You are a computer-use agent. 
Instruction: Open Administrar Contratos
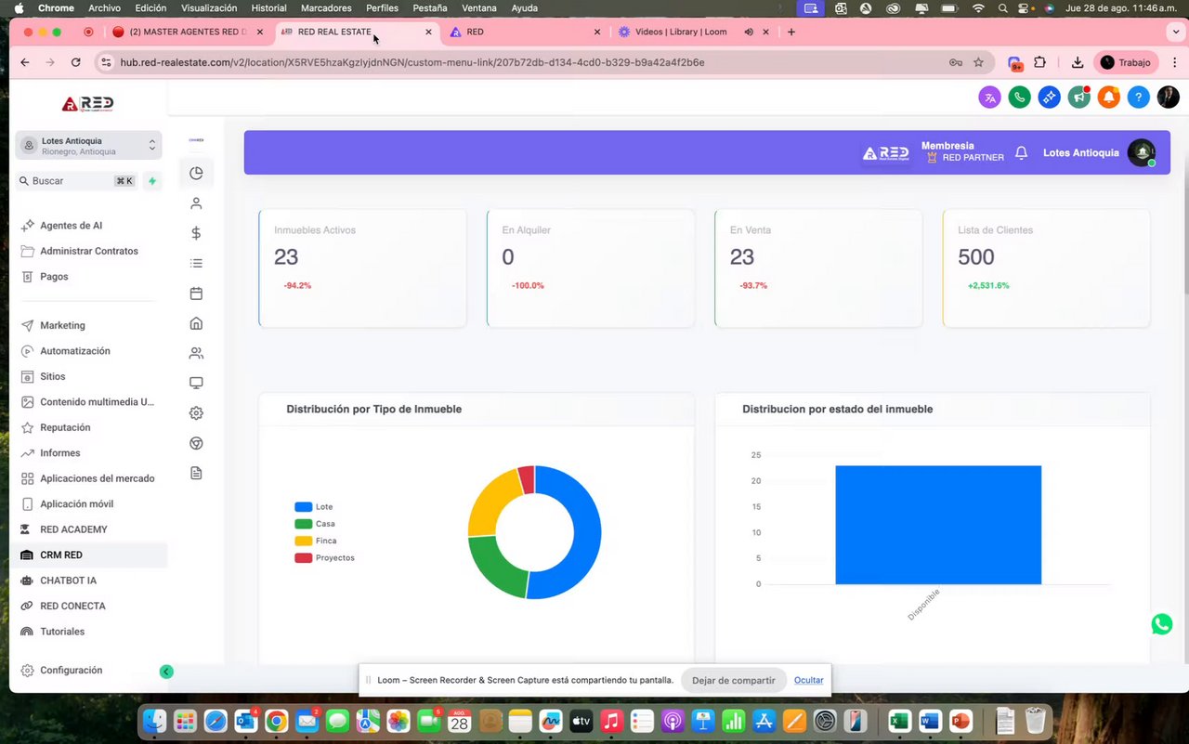tap(89, 251)
